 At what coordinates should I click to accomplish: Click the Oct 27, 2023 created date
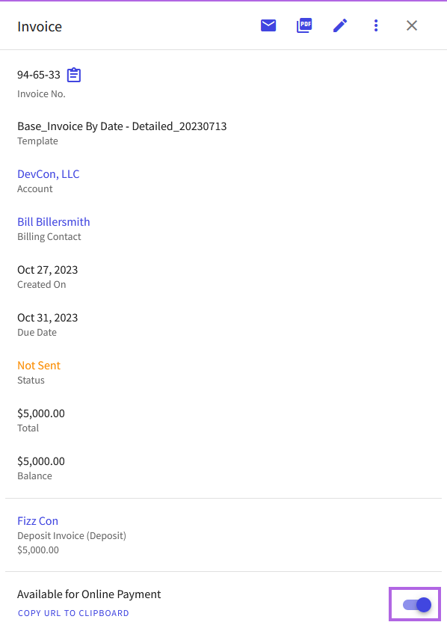[48, 270]
